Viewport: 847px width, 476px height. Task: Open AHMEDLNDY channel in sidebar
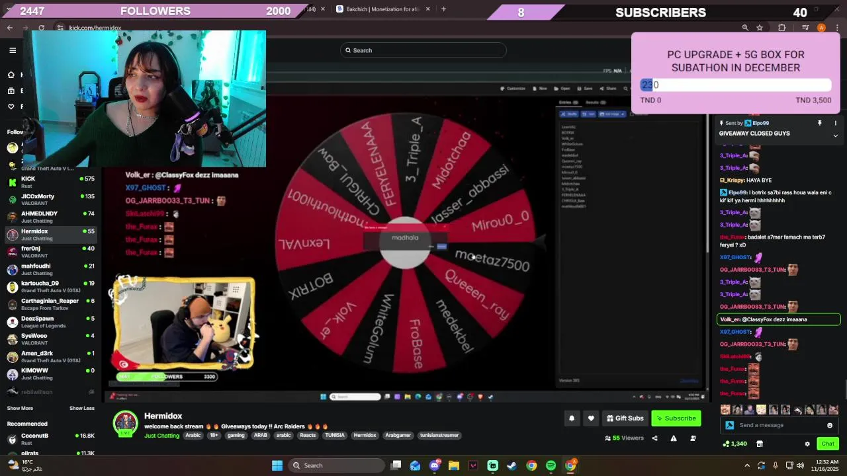tap(51, 217)
